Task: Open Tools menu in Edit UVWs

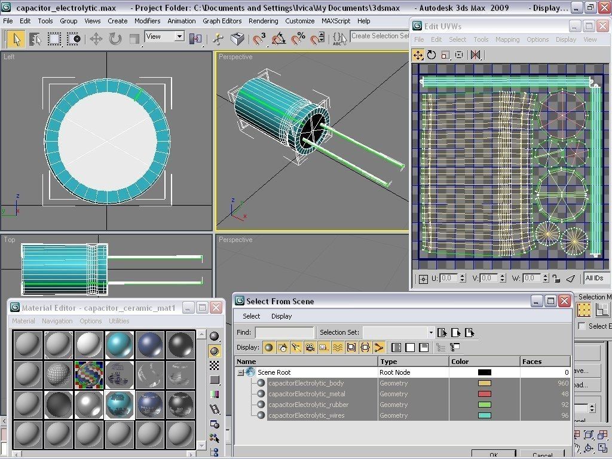Action: [x=481, y=39]
